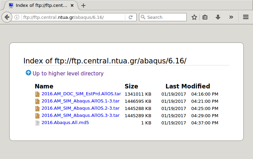253x159 pixels.
Task: Go back with the browser back arrow
Action: (7, 17)
